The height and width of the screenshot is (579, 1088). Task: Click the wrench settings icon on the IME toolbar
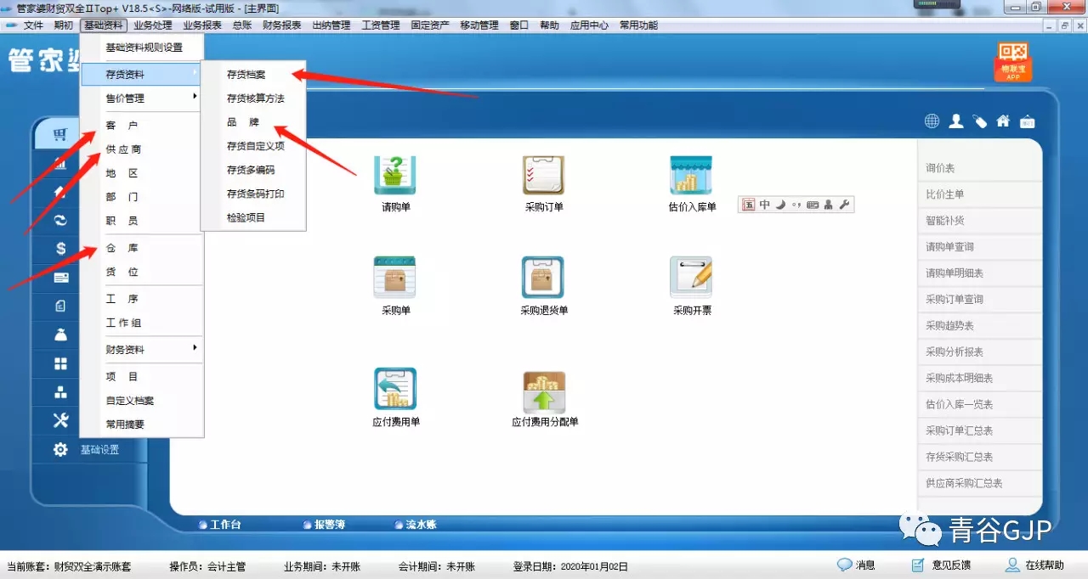(843, 204)
